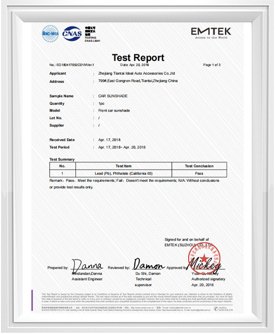Click 'Zhejiang Tiantai Ideal Auto Accessories Co.,ltd'
Viewport: 275px width, 334px height.
click(136, 73)
